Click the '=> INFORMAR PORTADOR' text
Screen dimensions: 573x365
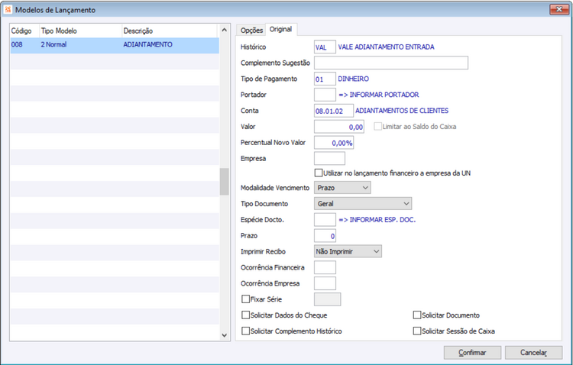(379, 95)
